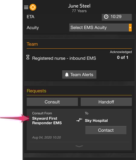Open the Select EMS Acuity dropdown
This screenshot has width=136, height=160.
coord(100,27)
